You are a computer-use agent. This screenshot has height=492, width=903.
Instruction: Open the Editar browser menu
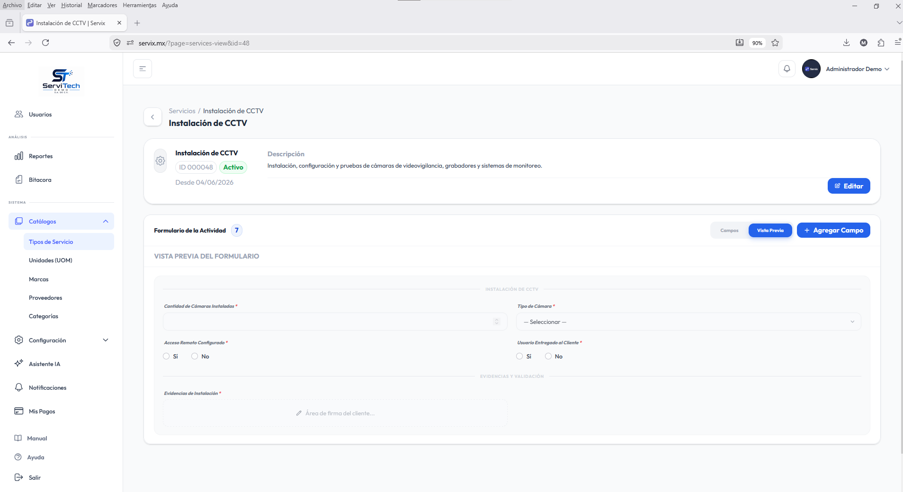pos(35,5)
